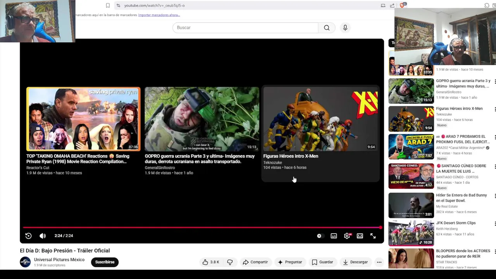Click the sidebar title ARAD 7 PROBAMOS EL PROXIMO FUSIL
496x279 pixels.
click(463, 139)
